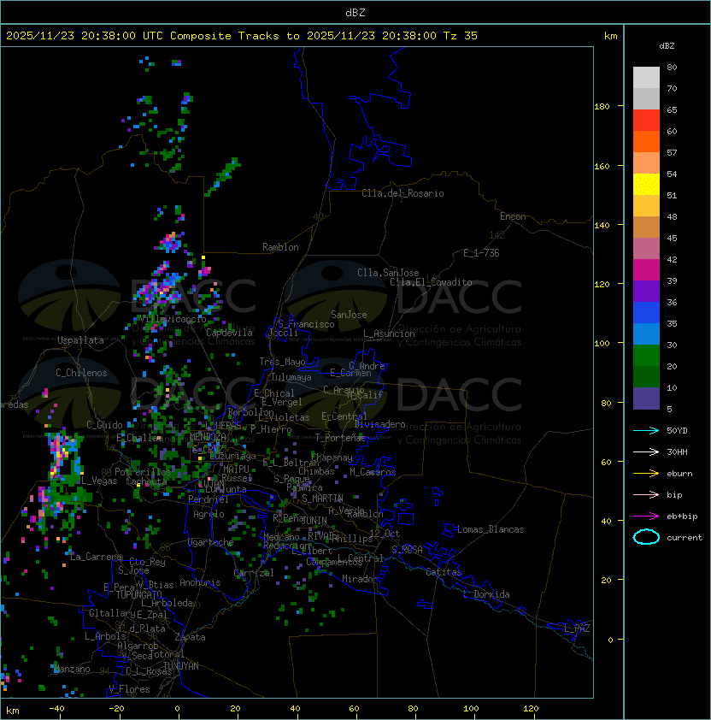Select the lightest gray top band of dBZ scale
This screenshot has height=720, width=711.
pos(646,78)
